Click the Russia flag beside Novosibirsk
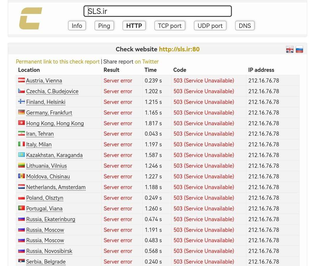 (21, 251)
